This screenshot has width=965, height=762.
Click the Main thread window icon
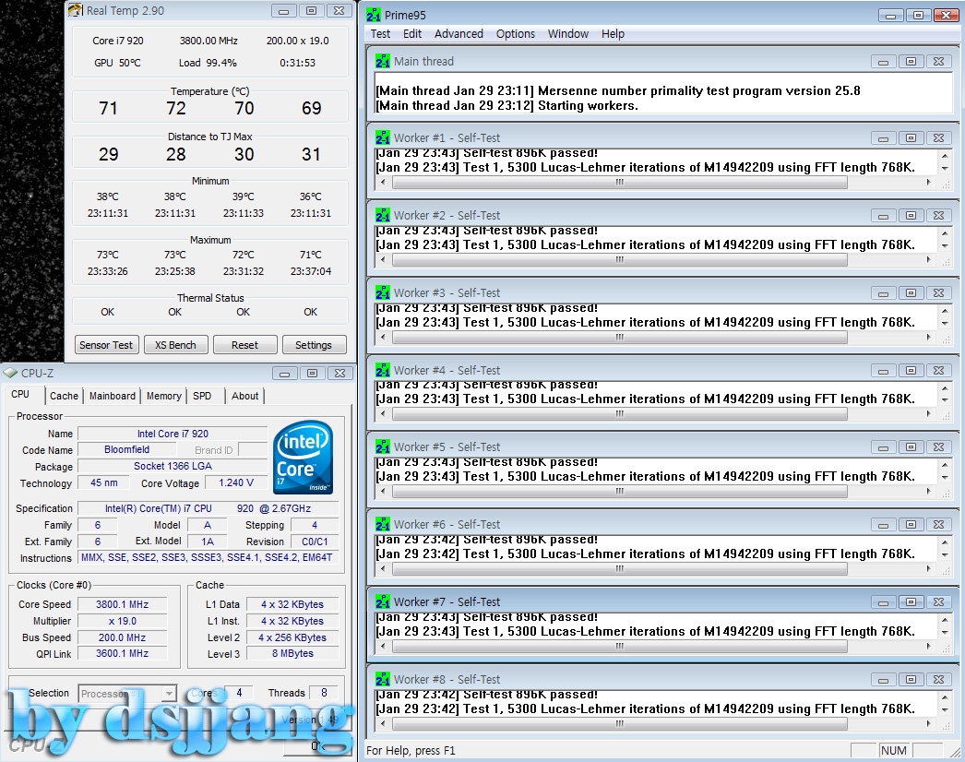coord(383,62)
